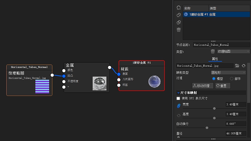Click the 宽度 value field
251x141 pixels.
236,104
